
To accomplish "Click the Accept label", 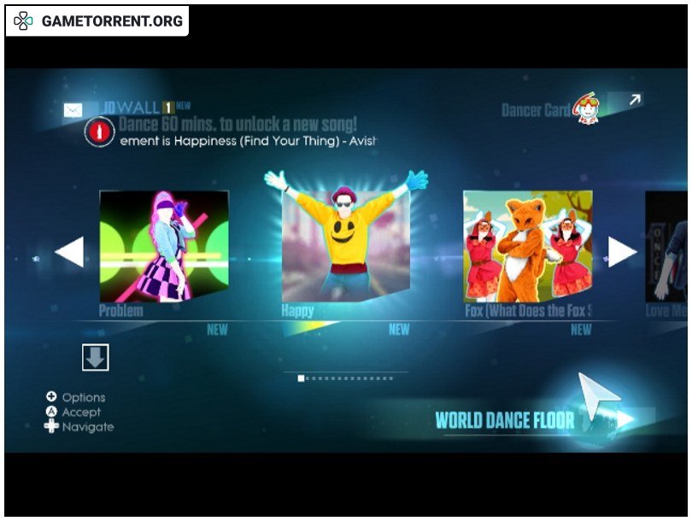I will click(81, 412).
